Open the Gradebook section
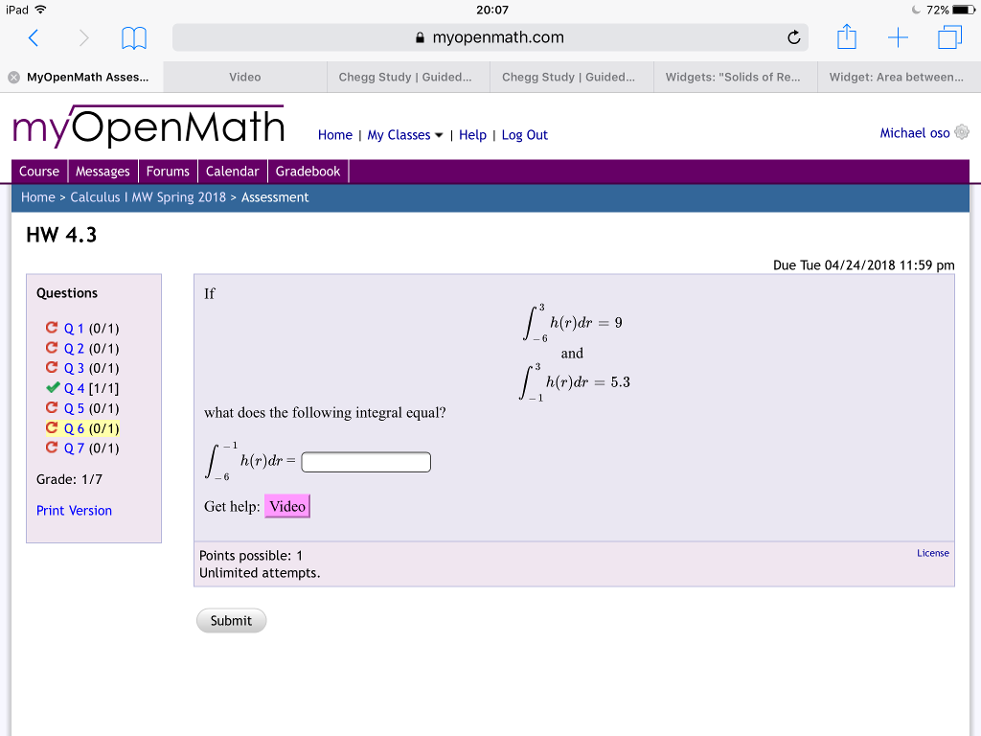The image size is (981, 736). click(308, 171)
